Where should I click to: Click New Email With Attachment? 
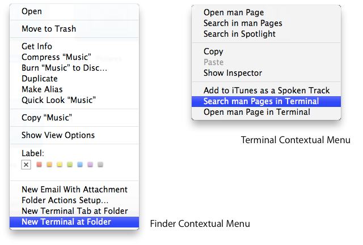[74, 190]
